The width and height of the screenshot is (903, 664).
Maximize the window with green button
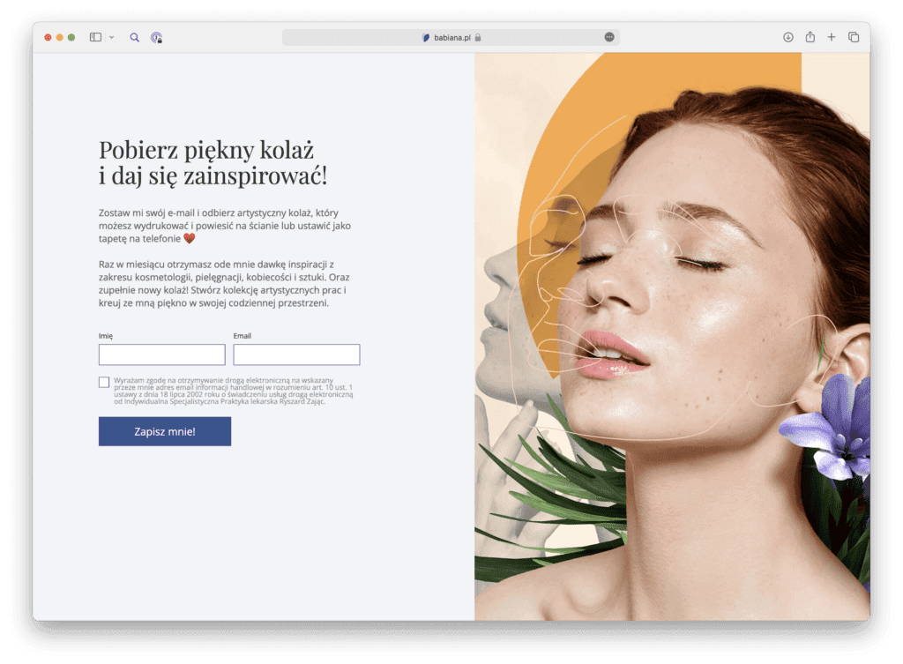click(71, 37)
